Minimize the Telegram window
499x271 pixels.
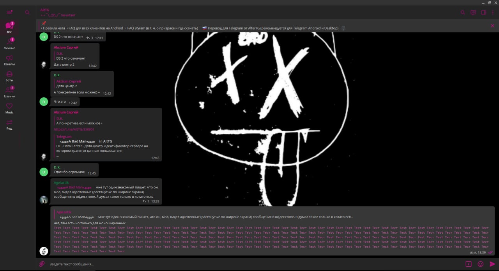point(483,3)
